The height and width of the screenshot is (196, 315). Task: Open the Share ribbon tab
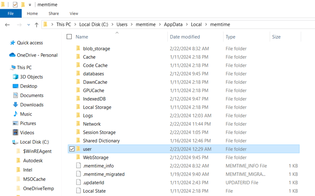point(54,13)
